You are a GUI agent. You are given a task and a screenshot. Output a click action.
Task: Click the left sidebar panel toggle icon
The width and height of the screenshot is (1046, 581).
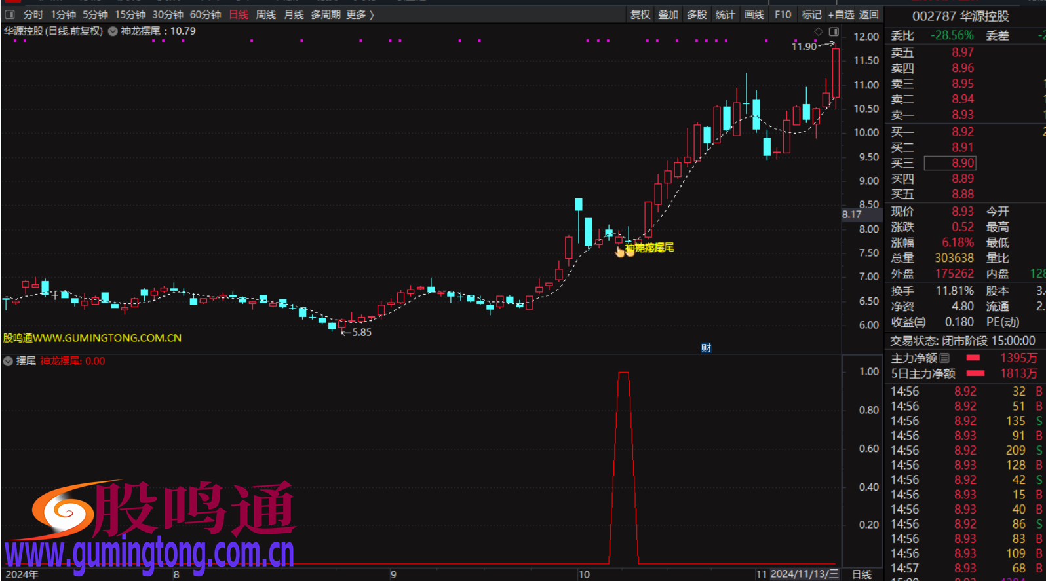point(10,14)
